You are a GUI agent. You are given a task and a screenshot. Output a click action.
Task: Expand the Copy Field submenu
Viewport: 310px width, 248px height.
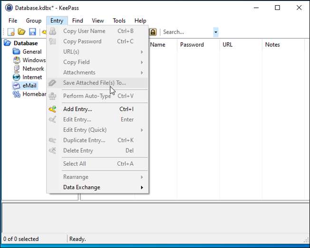pos(142,62)
